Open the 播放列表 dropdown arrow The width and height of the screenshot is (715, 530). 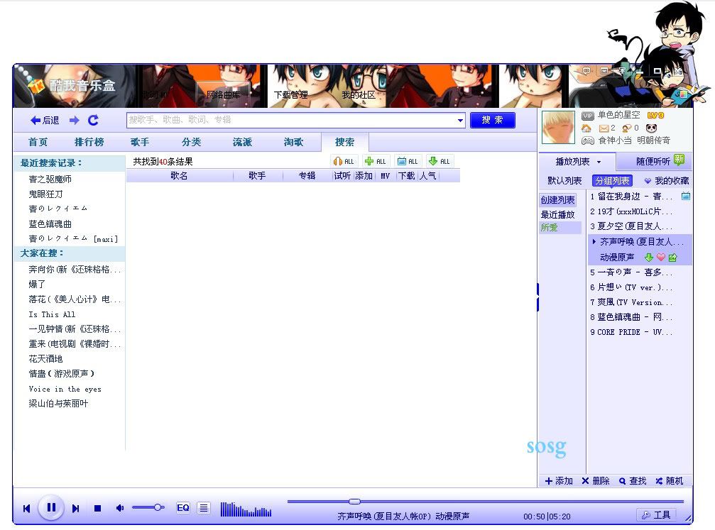[599, 162]
